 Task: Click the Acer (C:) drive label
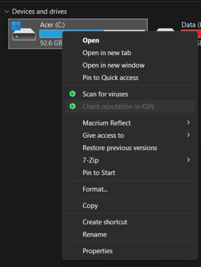click(x=52, y=25)
